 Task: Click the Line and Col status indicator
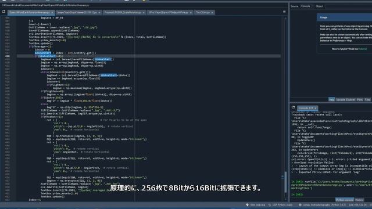click(358, 205)
